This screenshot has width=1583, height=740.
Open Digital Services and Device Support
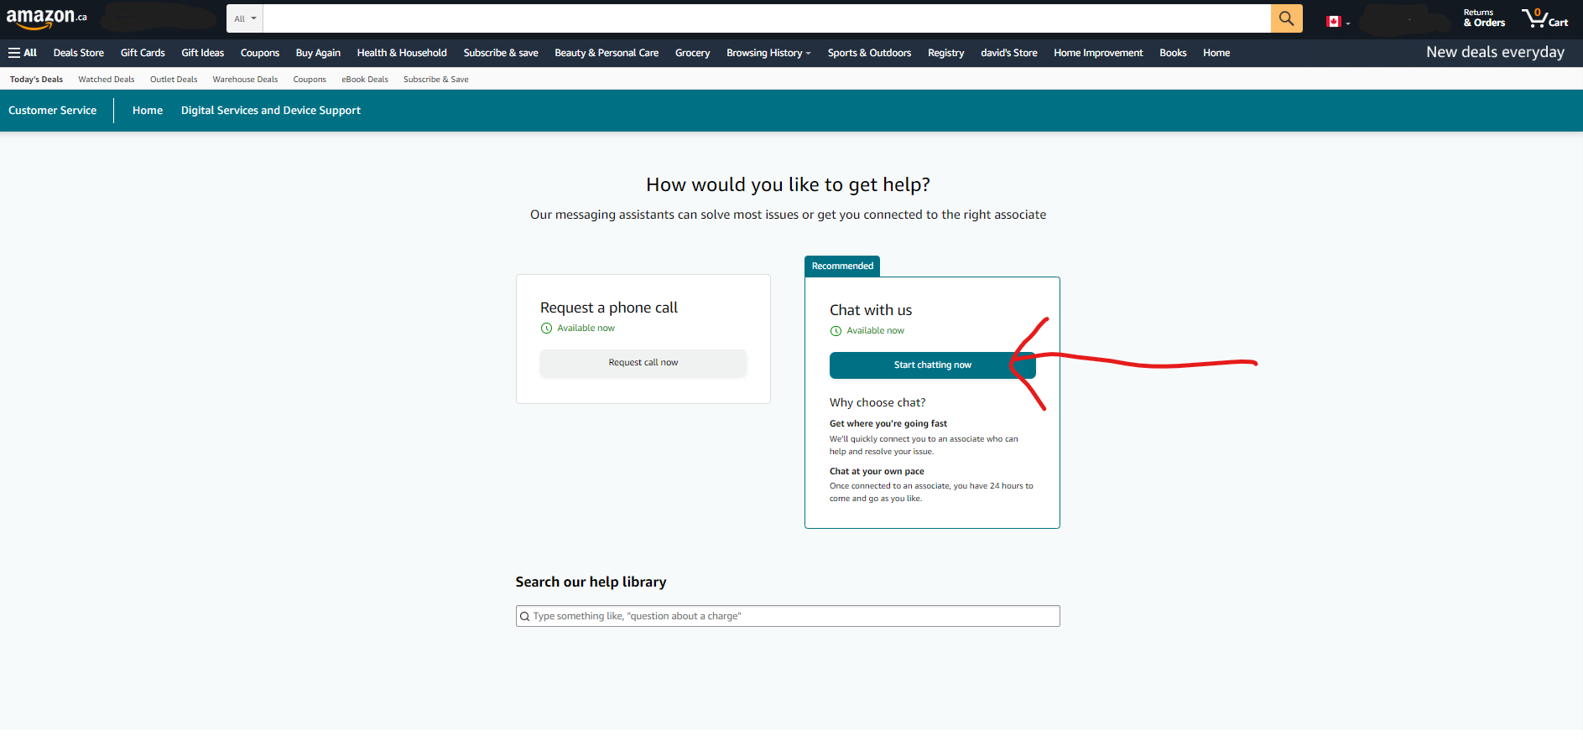271,111
